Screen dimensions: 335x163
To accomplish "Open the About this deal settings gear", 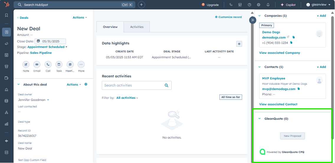I will click(x=86, y=84).
